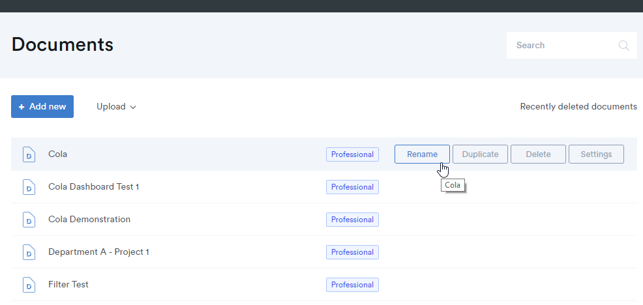
Task: Open the Filter Test document
Action: 68,285
